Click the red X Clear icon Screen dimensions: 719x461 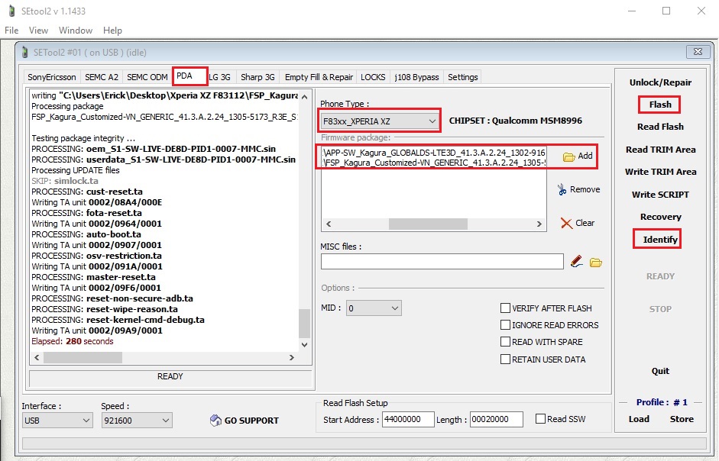point(566,223)
